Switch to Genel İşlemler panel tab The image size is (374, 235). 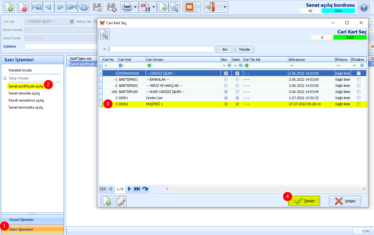(21, 220)
